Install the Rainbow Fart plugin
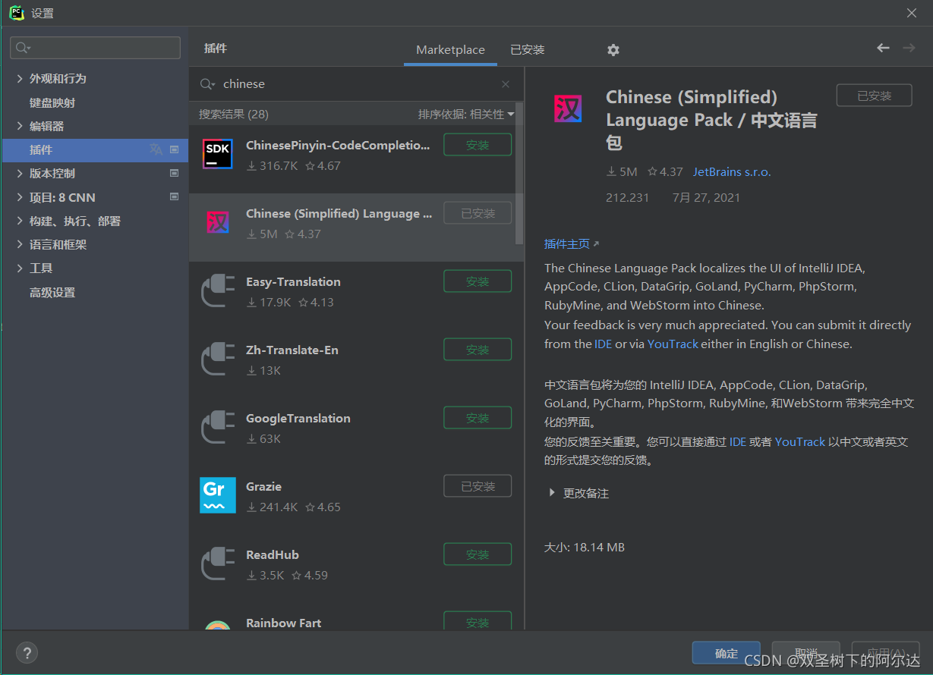 point(478,621)
